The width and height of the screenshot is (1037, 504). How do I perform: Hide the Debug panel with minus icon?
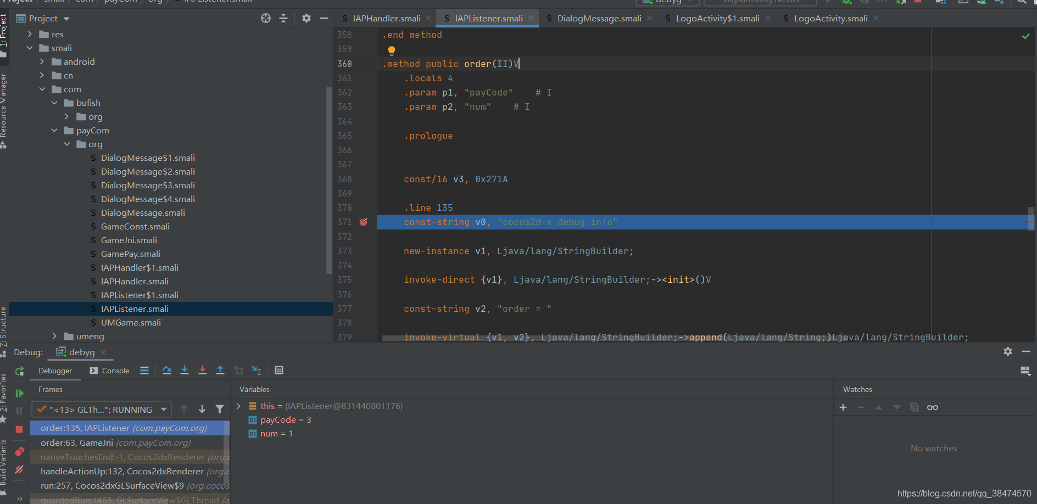[1025, 351]
